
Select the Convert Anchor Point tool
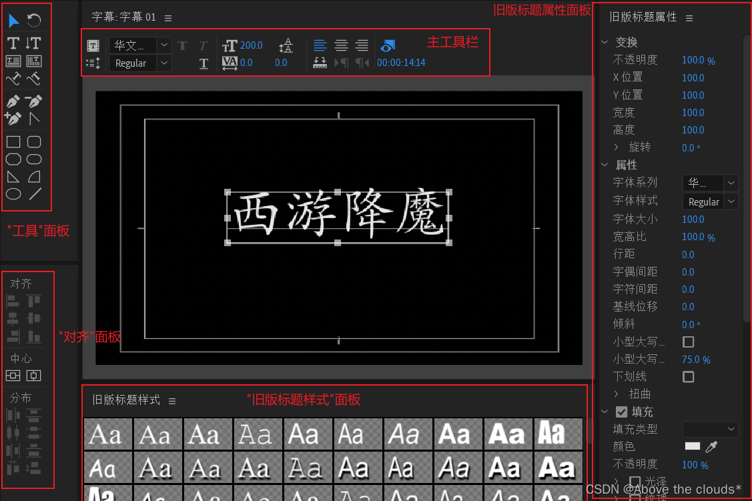[34, 119]
